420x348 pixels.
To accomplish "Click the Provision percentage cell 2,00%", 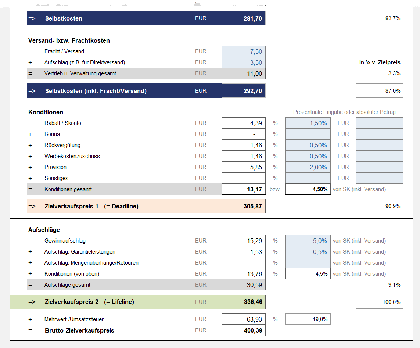I will pos(308,167).
